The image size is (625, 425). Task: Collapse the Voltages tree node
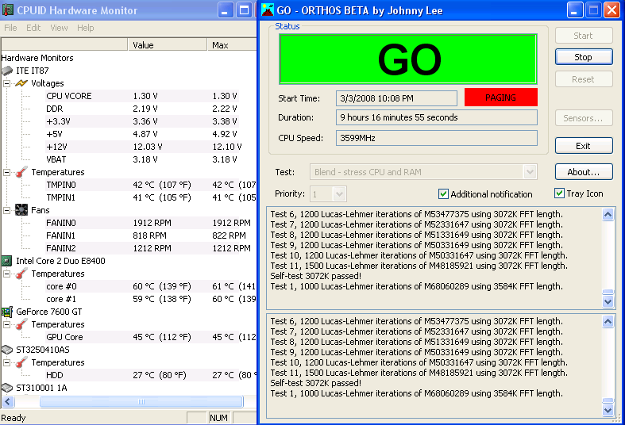tap(7, 83)
